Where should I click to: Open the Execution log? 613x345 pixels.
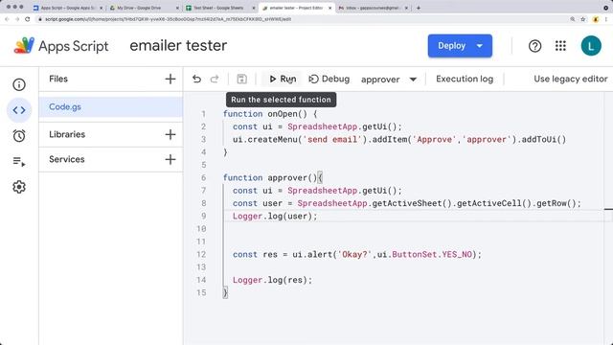pos(465,79)
